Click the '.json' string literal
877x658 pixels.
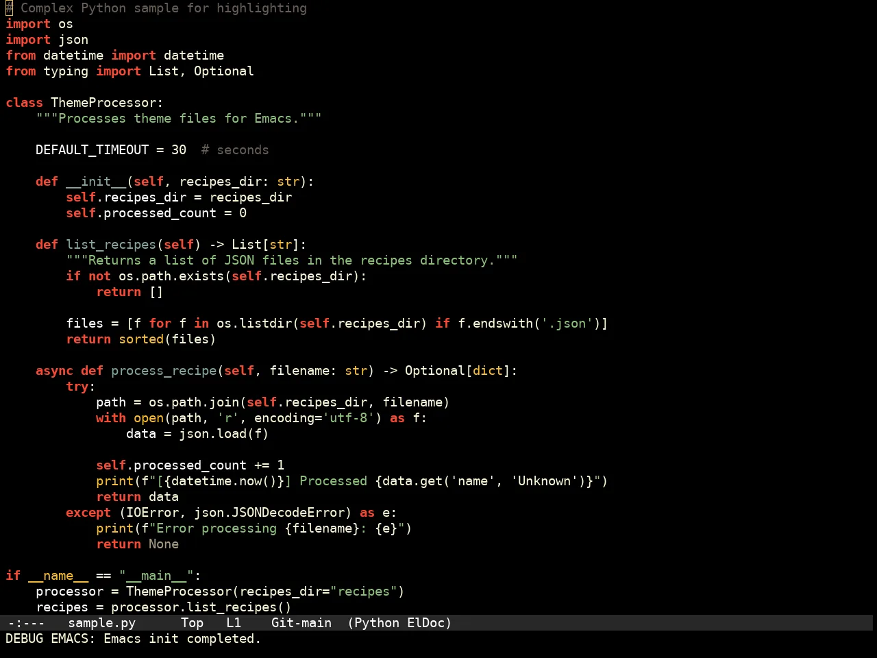coord(567,324)
